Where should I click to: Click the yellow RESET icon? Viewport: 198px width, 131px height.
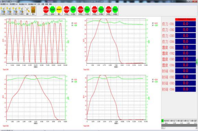point(59,10)
